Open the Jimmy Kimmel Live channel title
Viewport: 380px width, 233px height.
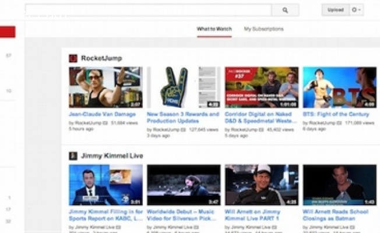(112, 156)
